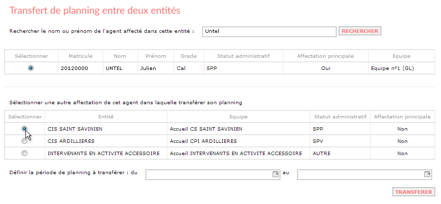Focus the agent name search field
Image resolution: width=441 pixels, height=204 pixels.
[x=269, y=31]
